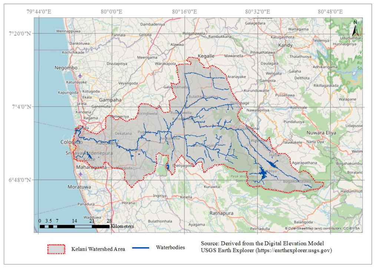The width and height of the screenshot is (376, 268).
Task: Click the OpenStreetMap contributors attribution text
Action: tap(322, 229)
